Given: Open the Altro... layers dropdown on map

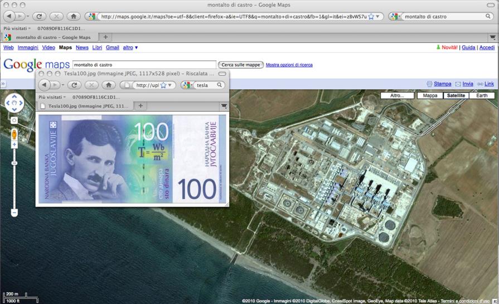Looking at the screenshot, I should pos(397,95).
